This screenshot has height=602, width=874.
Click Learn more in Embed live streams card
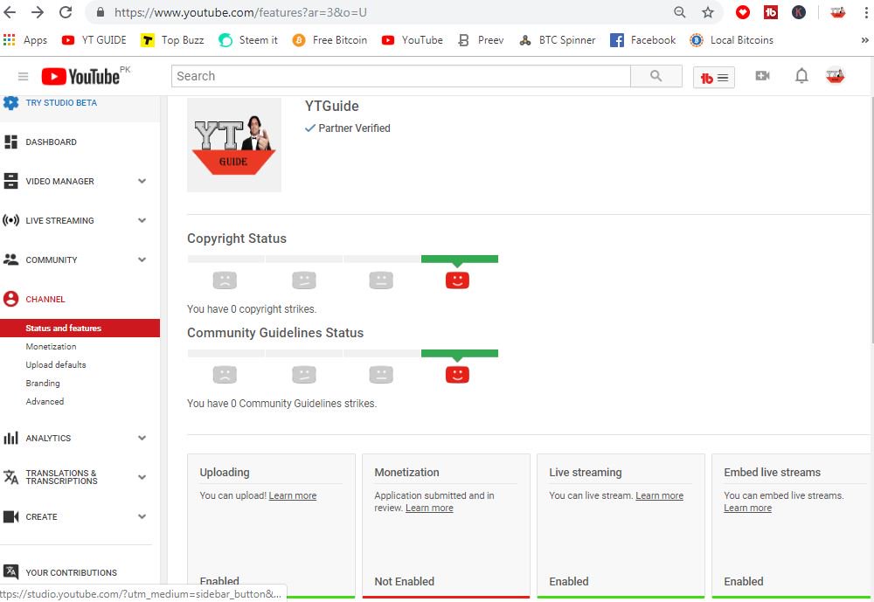747,508
